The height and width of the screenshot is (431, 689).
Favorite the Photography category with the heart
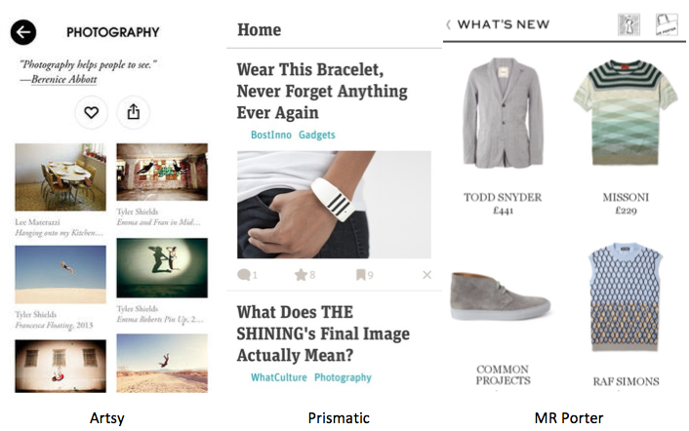(91, 113)
